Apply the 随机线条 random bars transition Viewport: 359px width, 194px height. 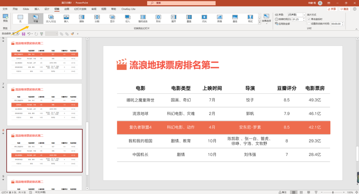coord(143,18)
